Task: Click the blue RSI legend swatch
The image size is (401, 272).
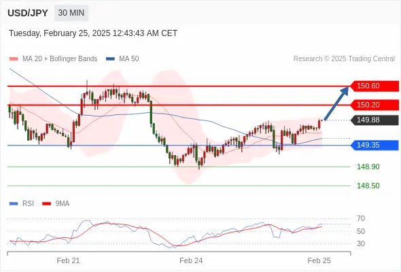Action: point(14,204)
